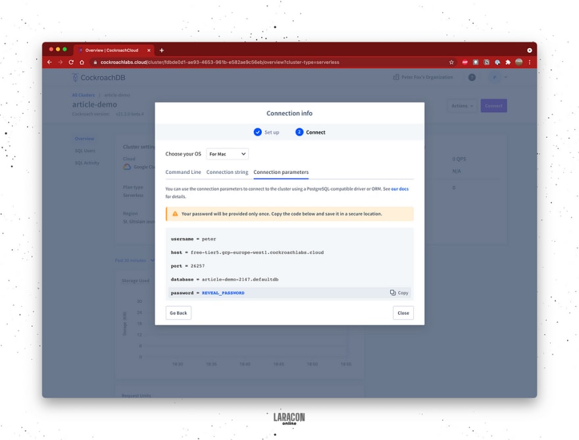
Task: Switch to the Connection string tab
Action: [228, 172]
